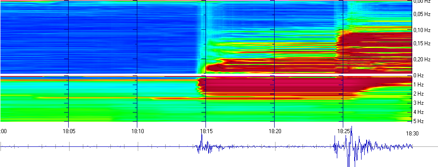Click the white divider between the two spectrograms
Screen dimensions: 438x167
coord(206,75)
